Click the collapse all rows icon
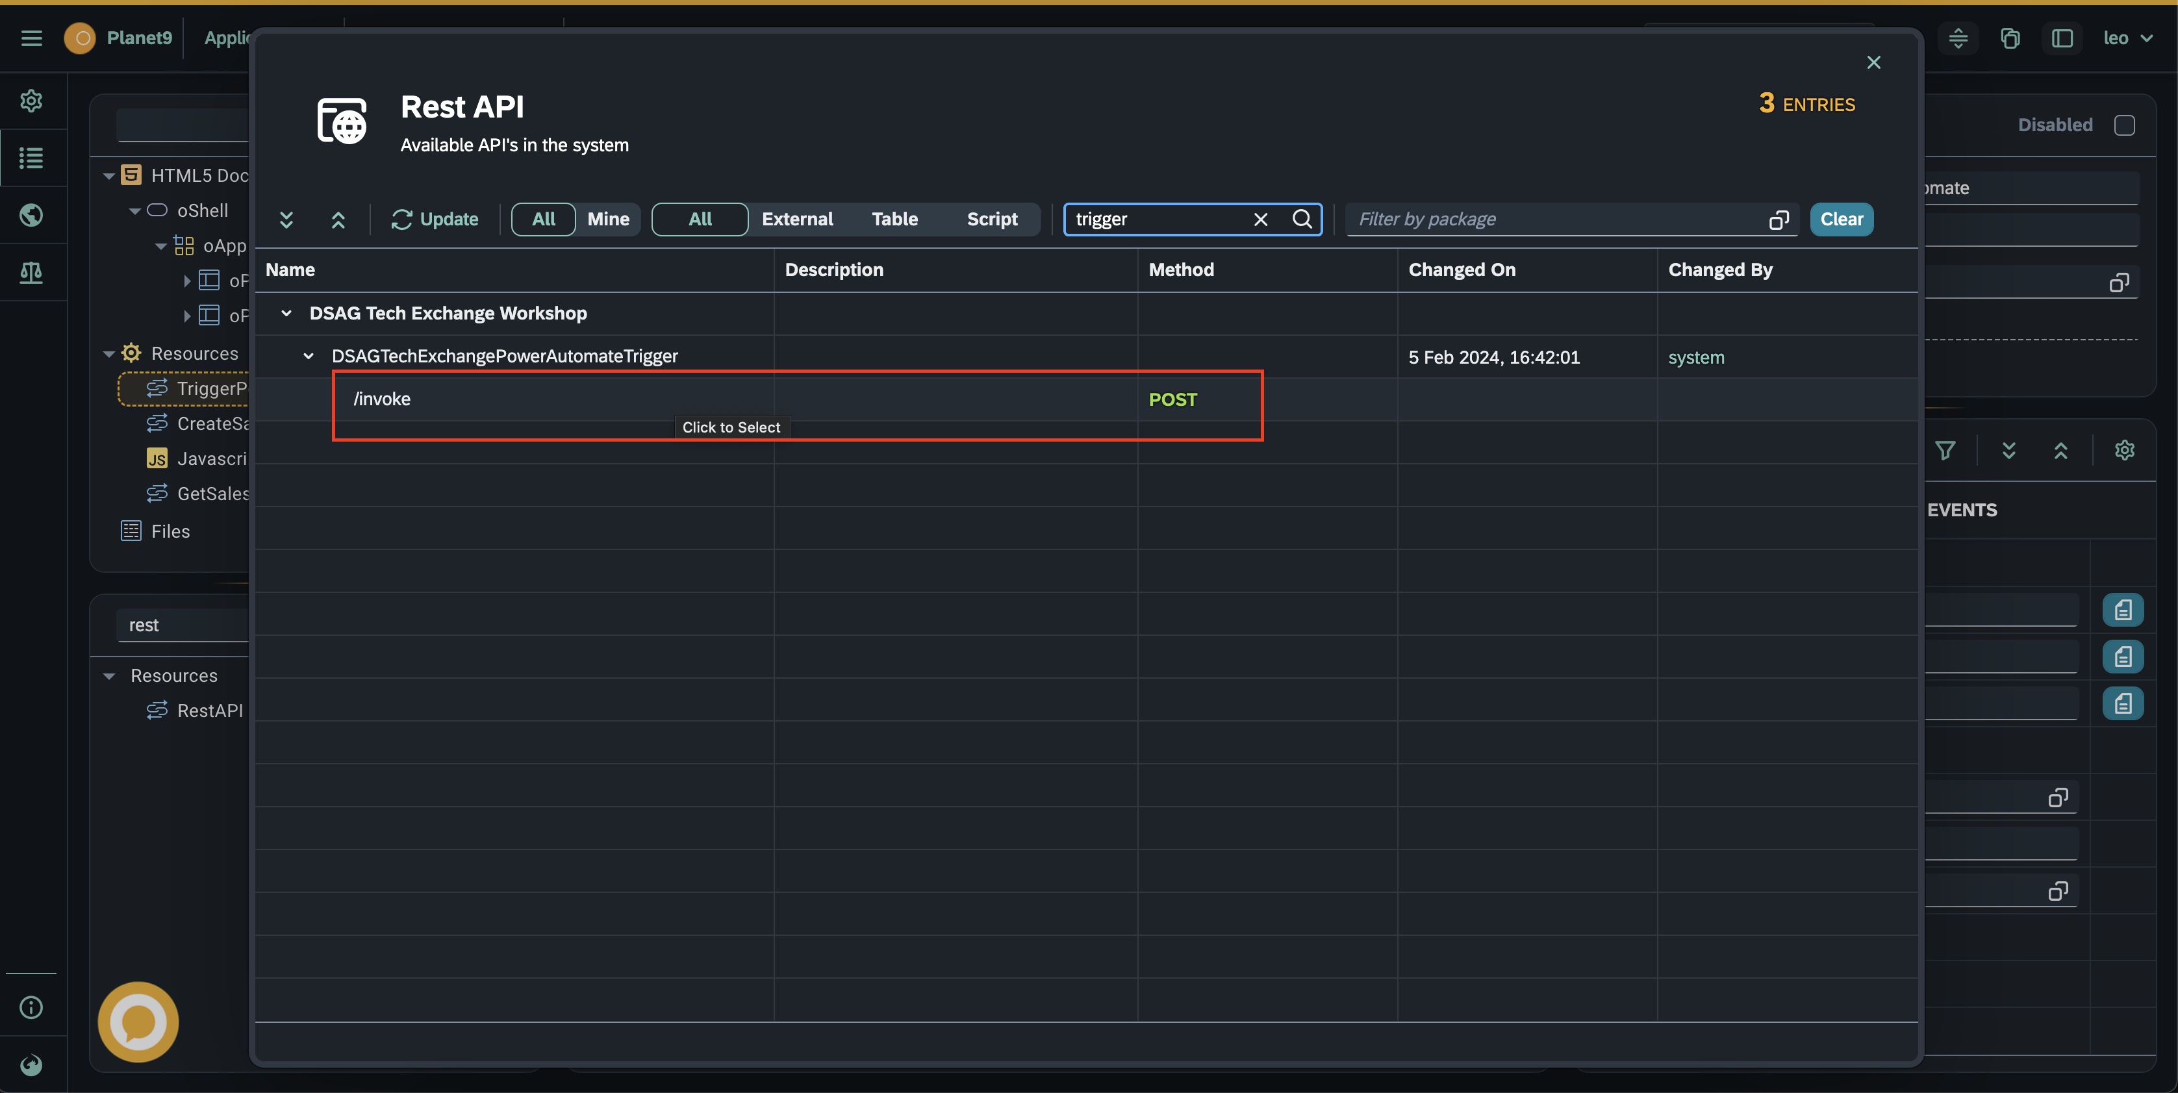This screenshot has width=2178, height=1093. click(338, 220)
